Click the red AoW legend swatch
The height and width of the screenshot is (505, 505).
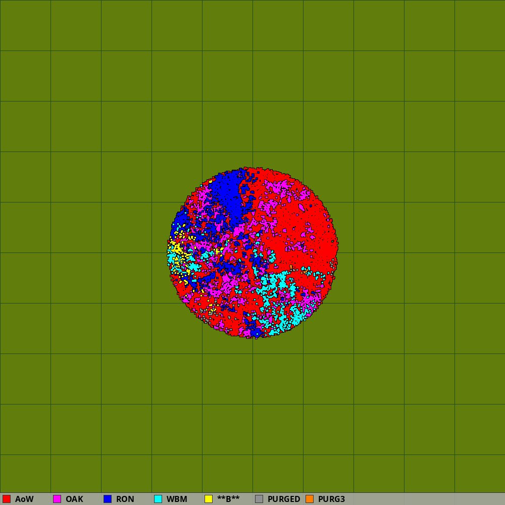7,499
